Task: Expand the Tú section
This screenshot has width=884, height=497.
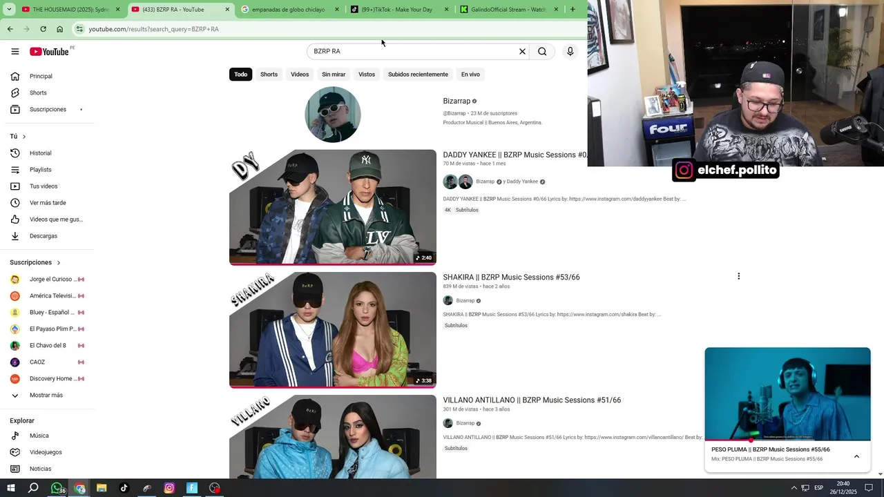Action: [18, 137]
